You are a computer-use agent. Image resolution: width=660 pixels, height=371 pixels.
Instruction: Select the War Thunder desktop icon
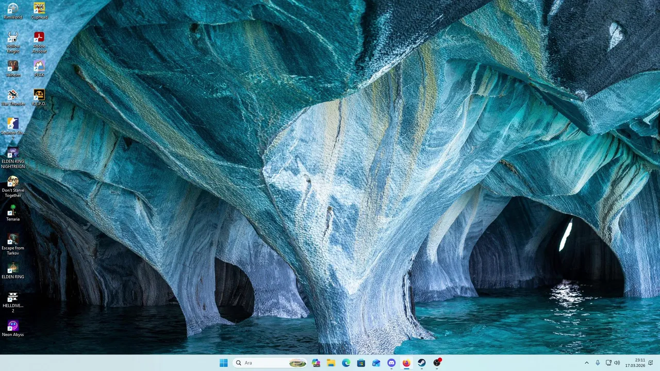tap(13, 97)
